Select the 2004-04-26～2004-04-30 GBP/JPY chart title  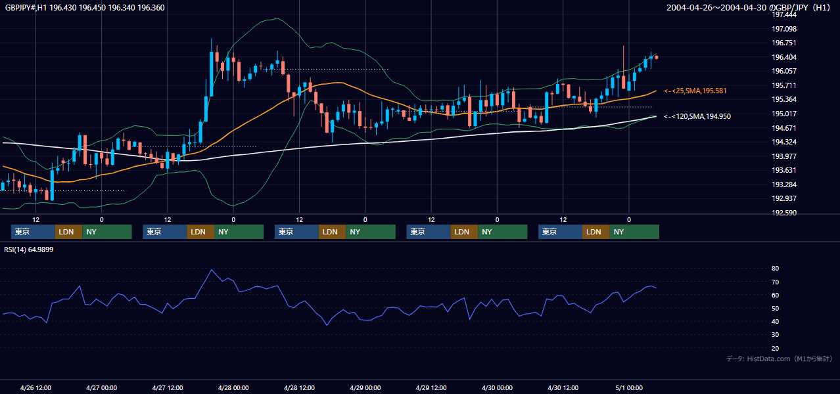point(749,8)
